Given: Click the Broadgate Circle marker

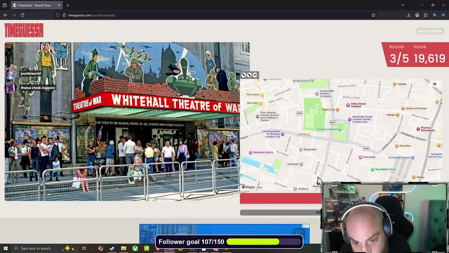Looking at the screenshot, I should [373, 169].
